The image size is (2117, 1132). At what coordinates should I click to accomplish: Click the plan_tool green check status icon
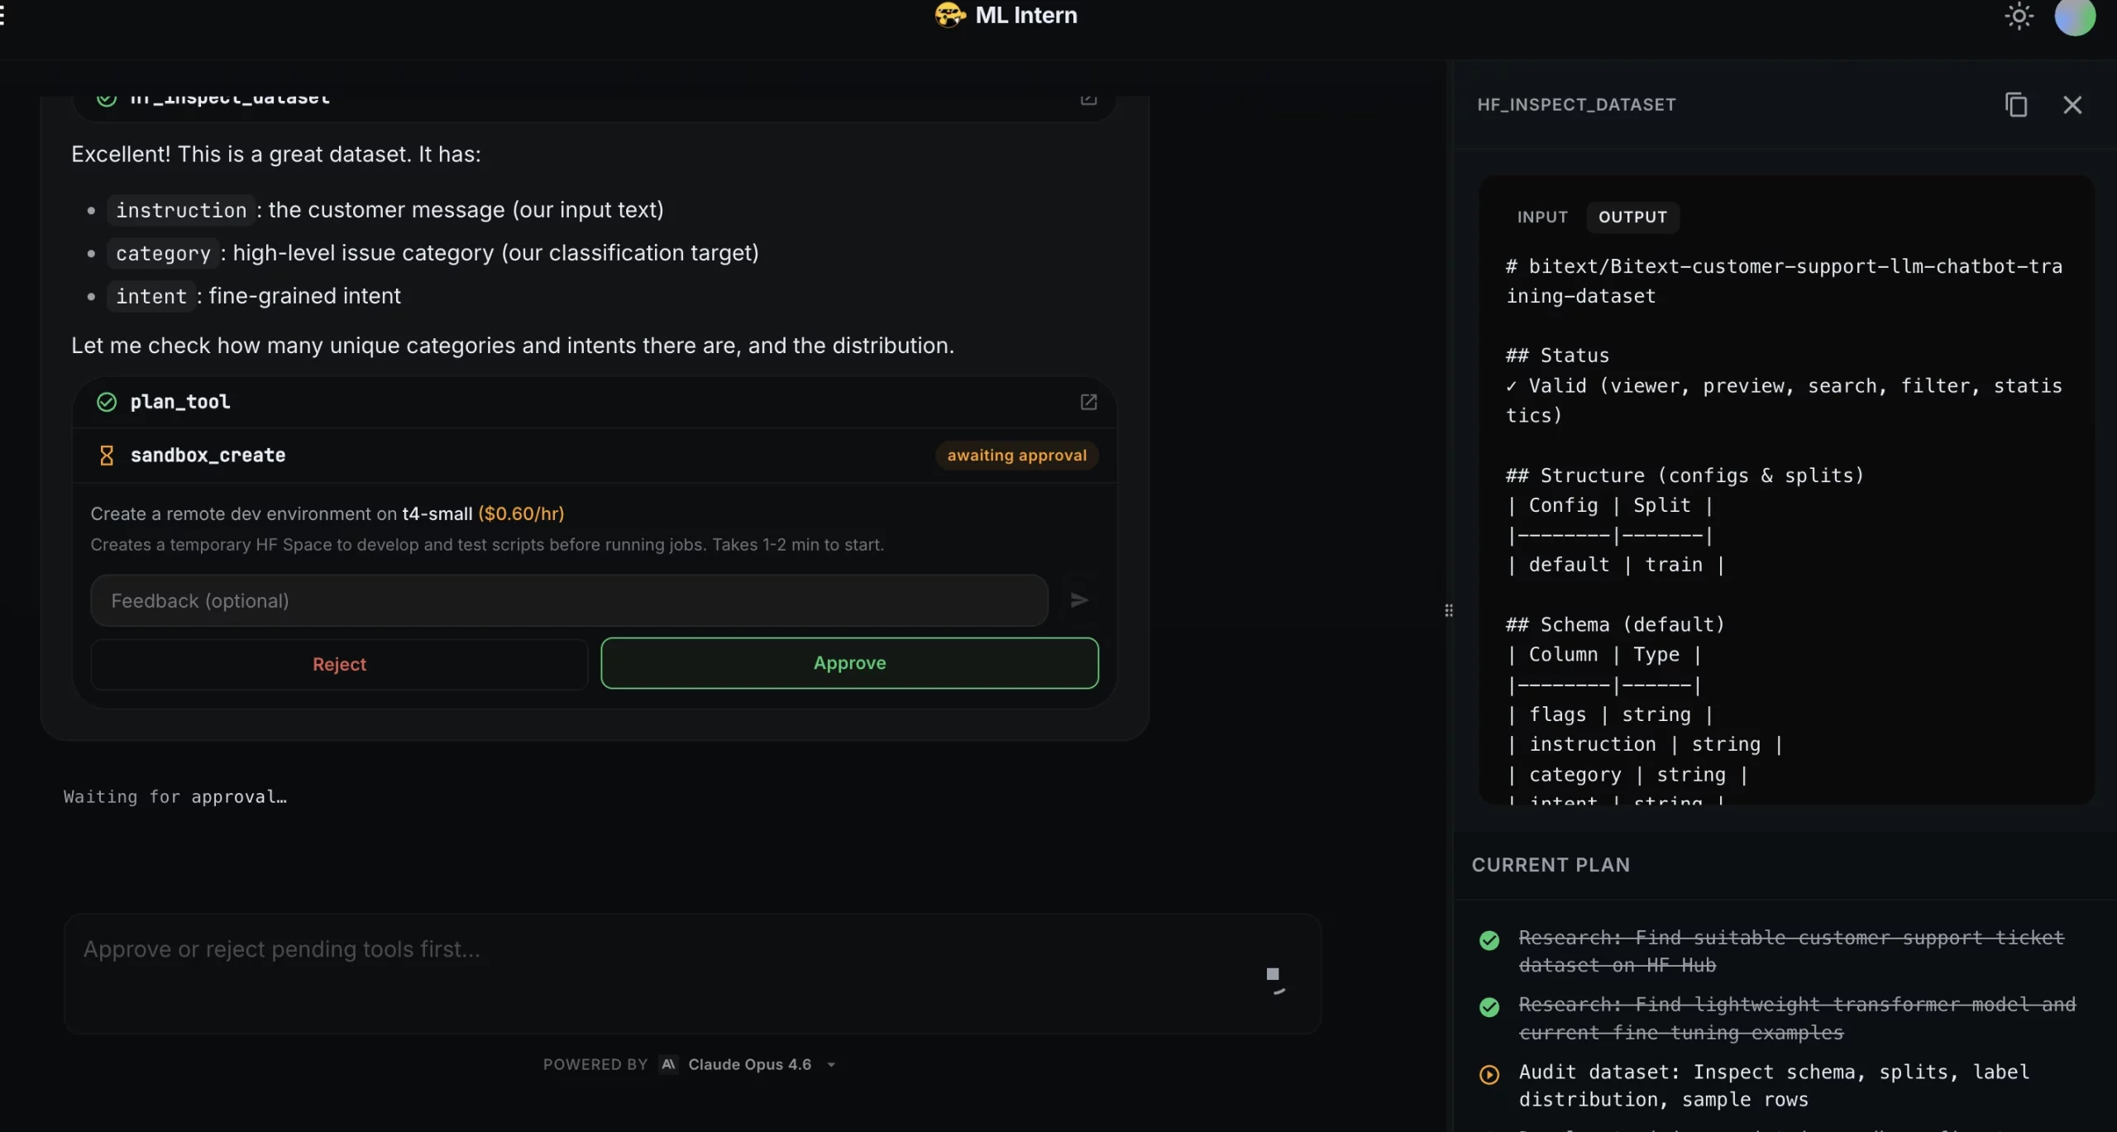[107, 402]
